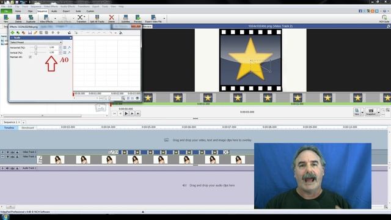This screenshot has width=391, height=220.
Task: Click the zoom magnifier in Effects window footer
Action: pos(123,98)
